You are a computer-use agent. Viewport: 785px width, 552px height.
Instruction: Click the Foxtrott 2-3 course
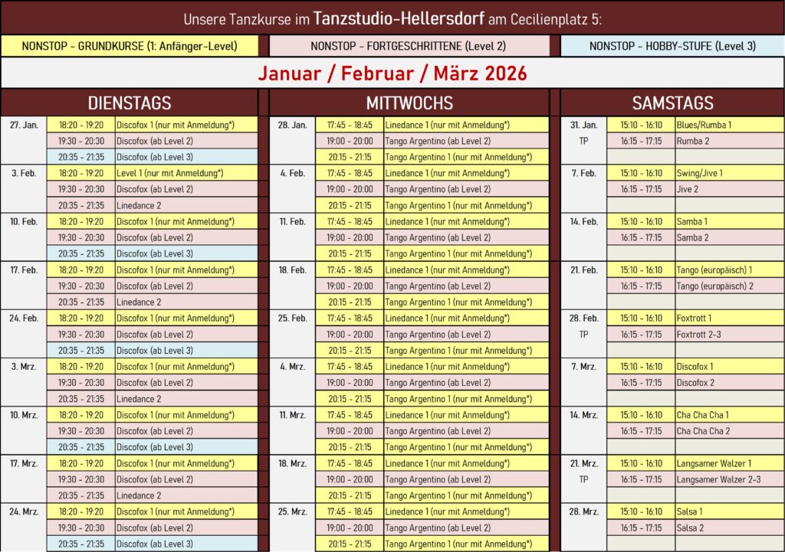click(x=698, y=335)
